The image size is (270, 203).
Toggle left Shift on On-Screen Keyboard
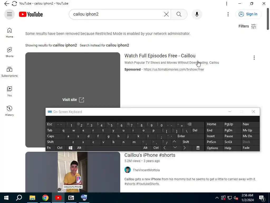coord(58,142)
